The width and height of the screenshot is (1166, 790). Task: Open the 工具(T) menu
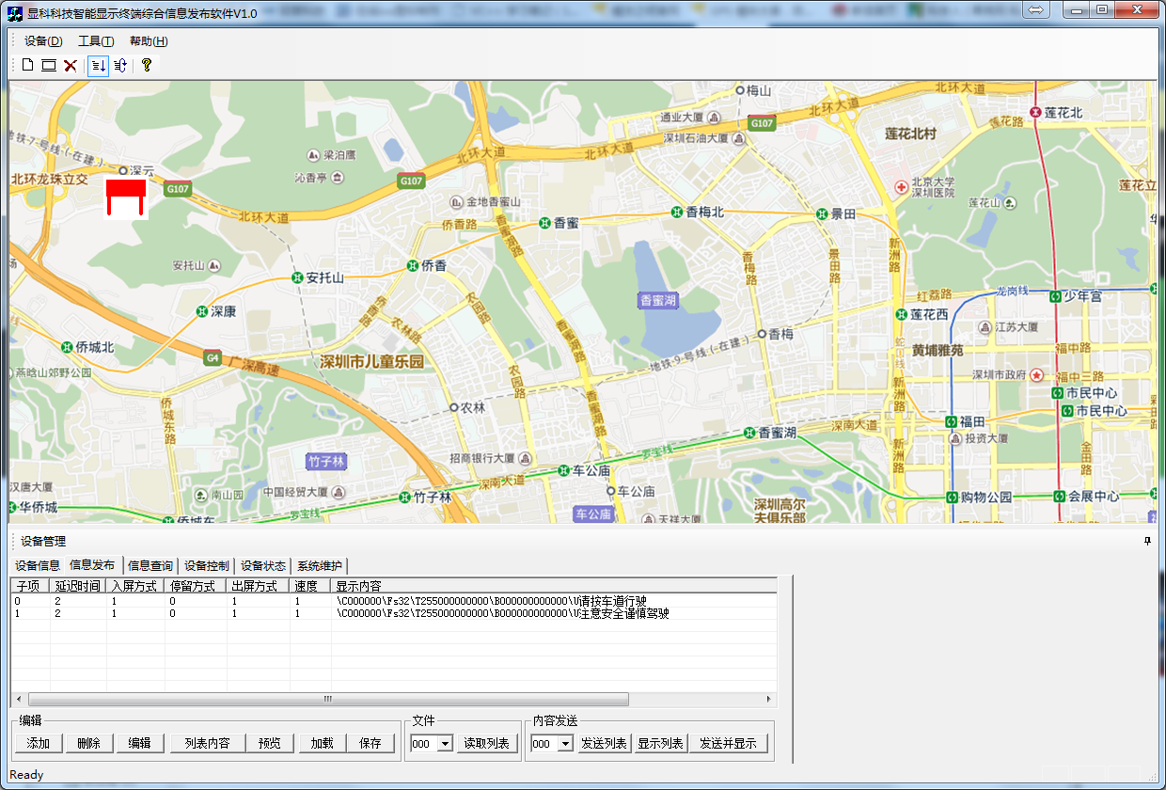96,41
